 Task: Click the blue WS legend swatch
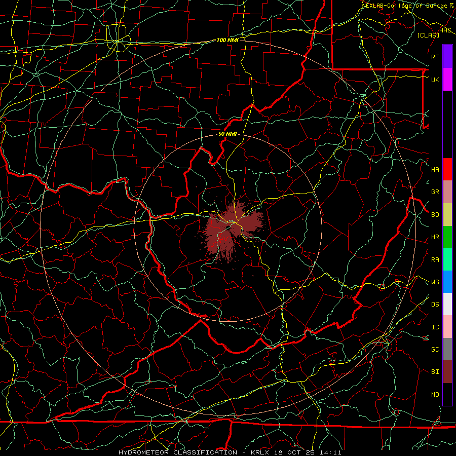click(x=447, y=282)
